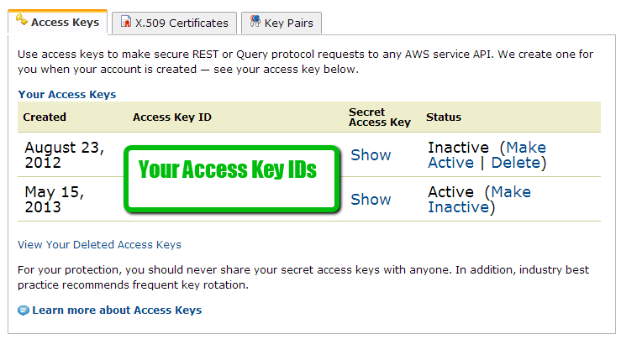
Task: Show secret key for May 15, 2013 entry
Action: point(371,200)
